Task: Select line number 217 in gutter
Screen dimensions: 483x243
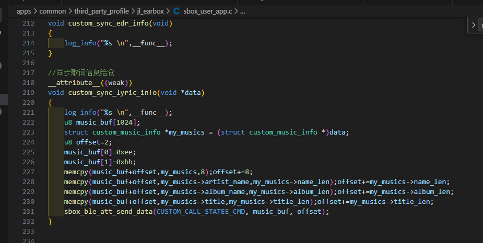Action: tap(28, 73)
